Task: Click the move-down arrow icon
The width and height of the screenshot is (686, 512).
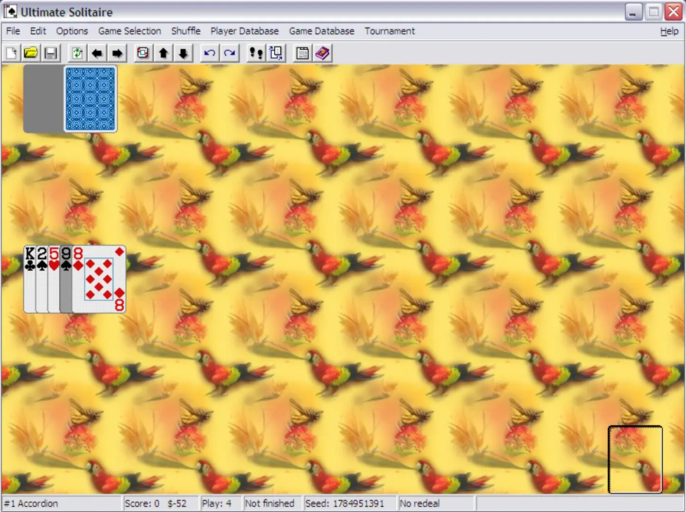Action: point(183,53)
